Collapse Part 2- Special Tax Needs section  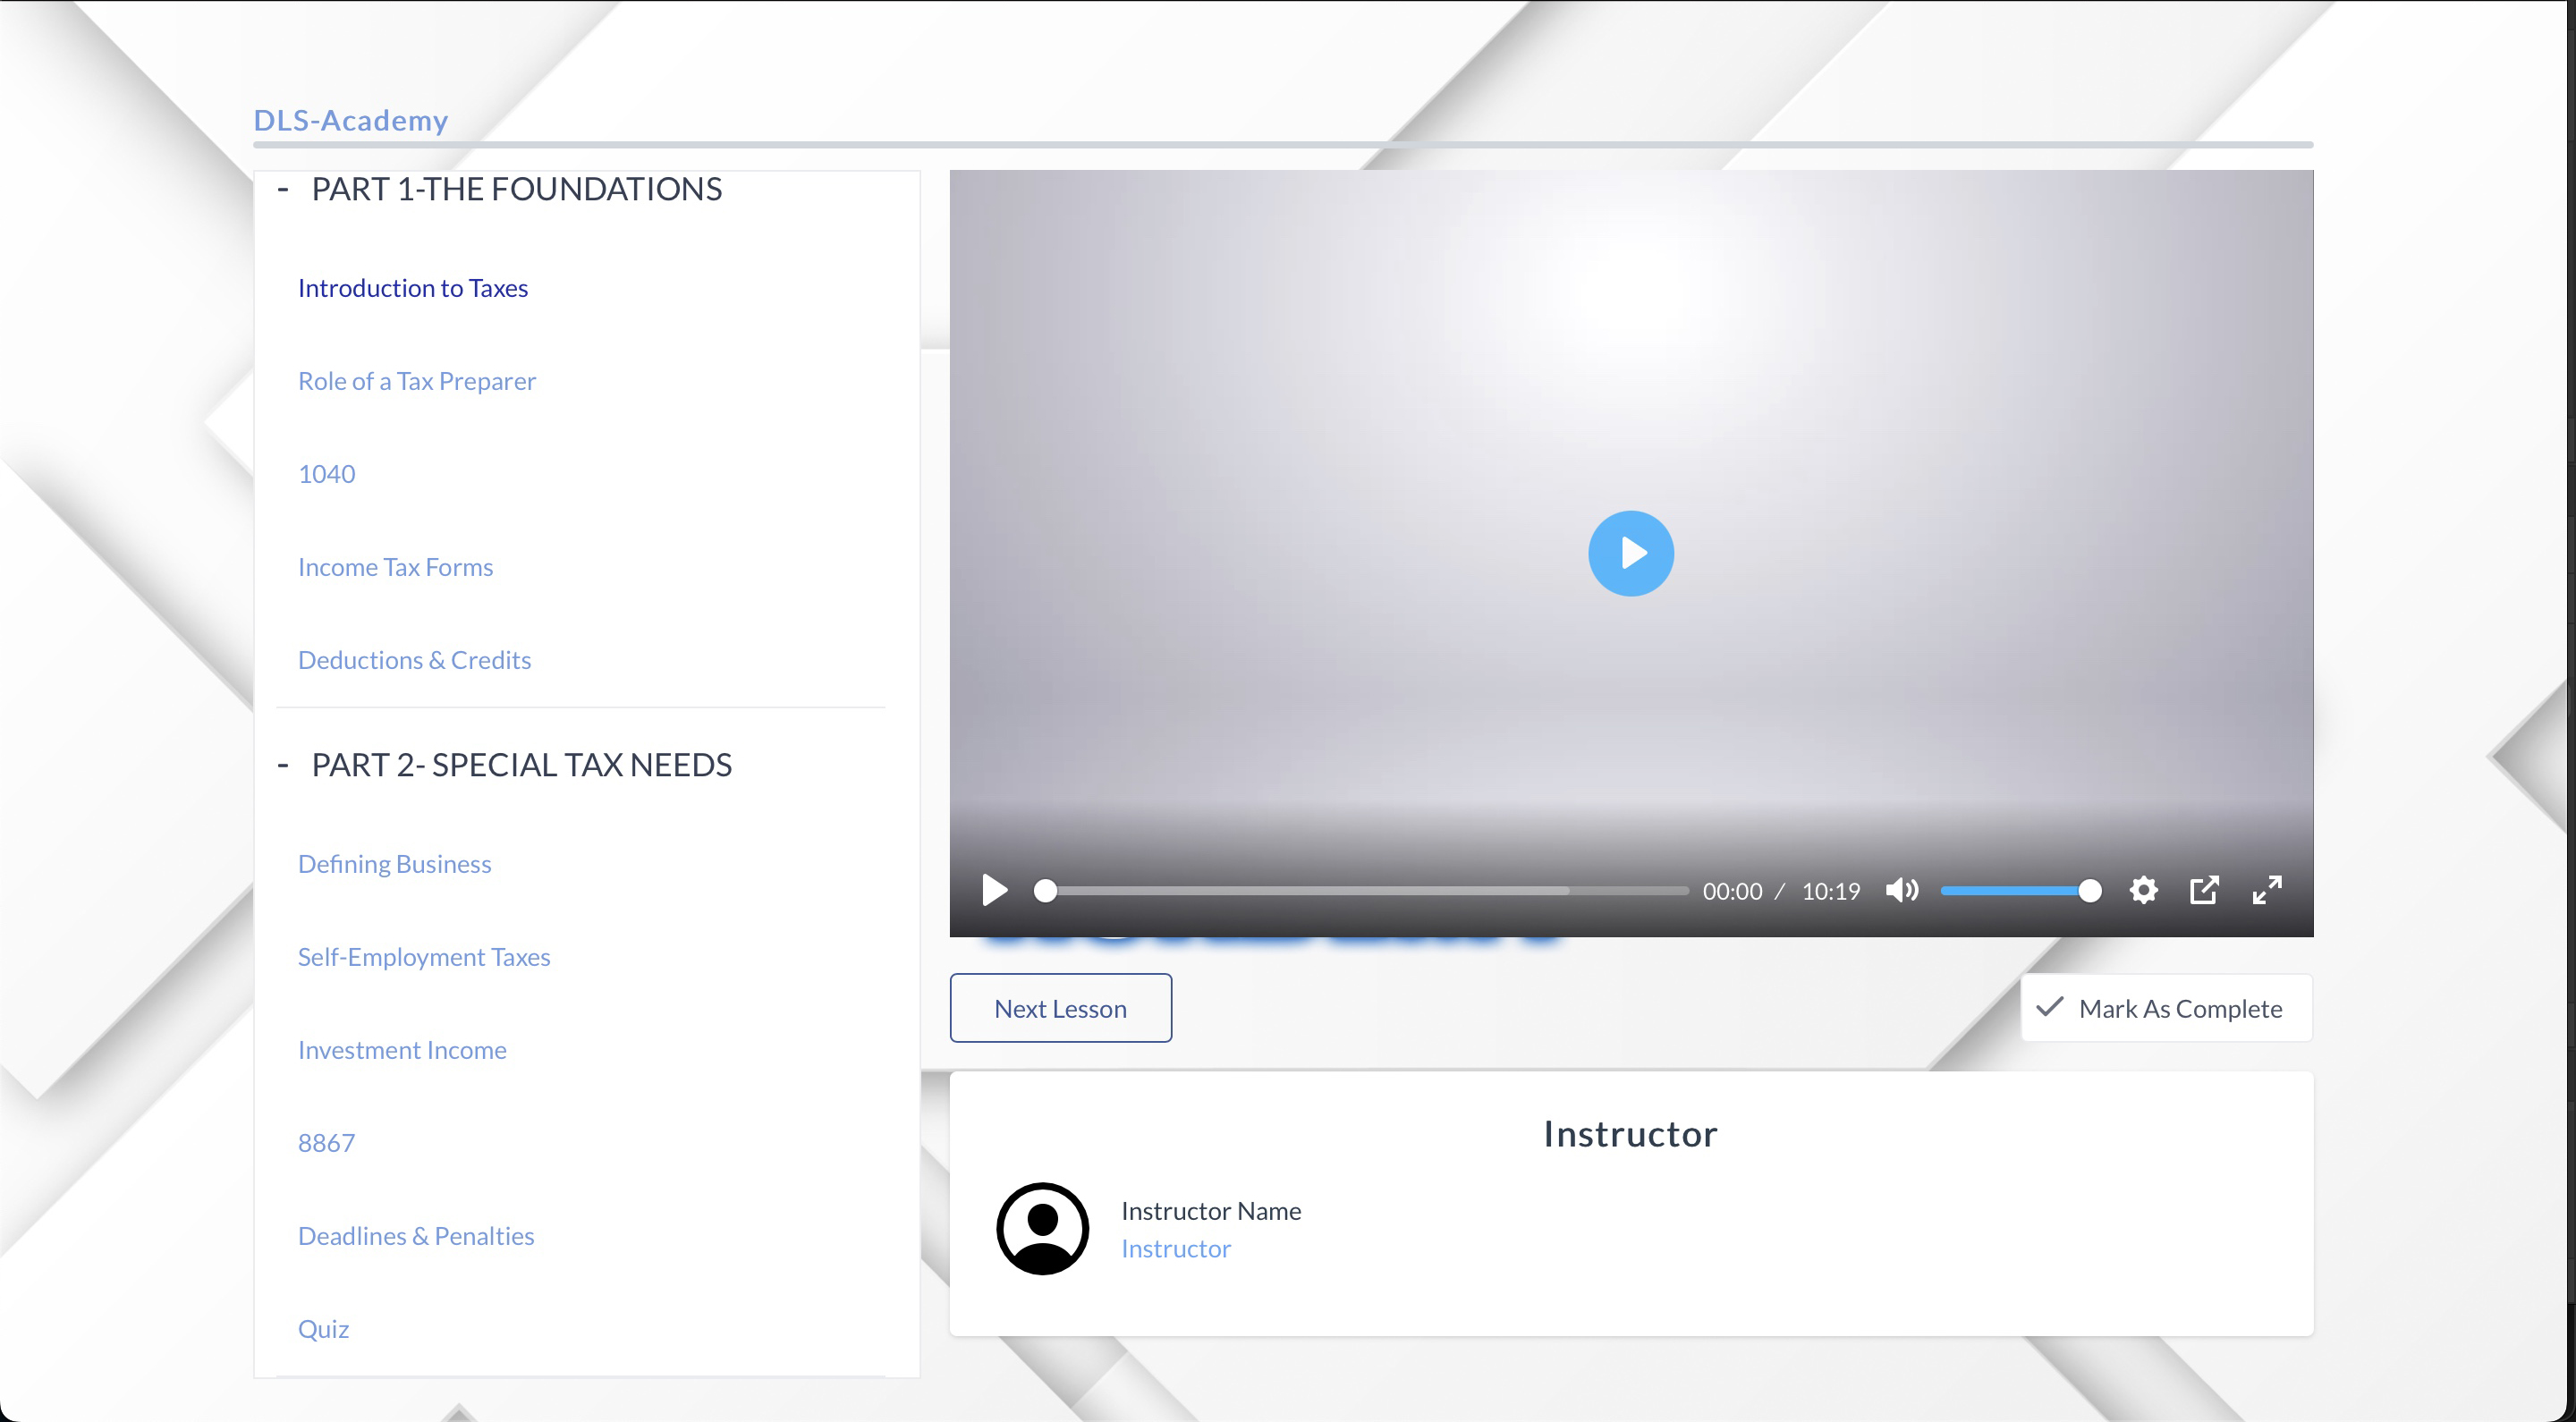coord(283,765)
